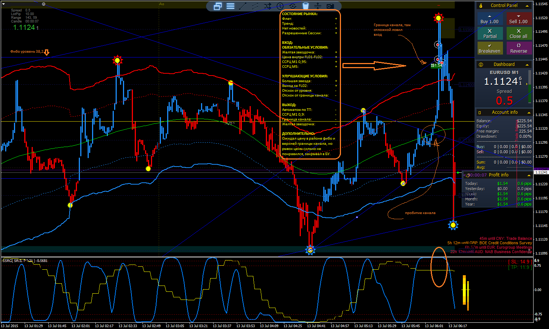Screen dimensions: 549x329
Task: Click the circular sync arrows toolbar icon
Action: point(293,6)
